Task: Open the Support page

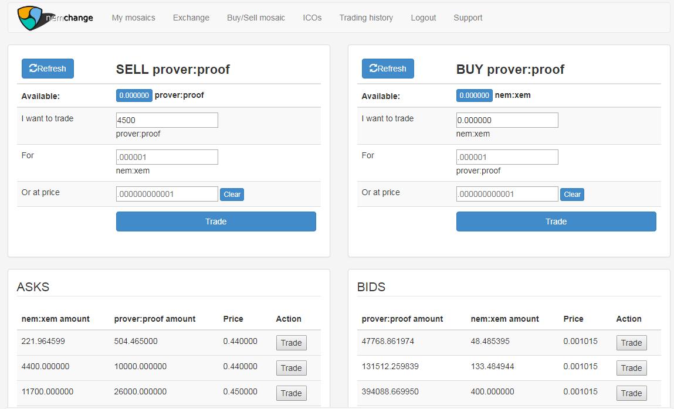Action: point(468,18)
